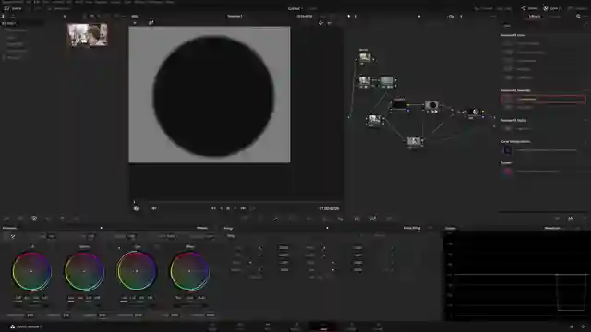591x332 pixels.
Task: Open the viewer zoom percentage dropdown
Action: tap(135, 17)
